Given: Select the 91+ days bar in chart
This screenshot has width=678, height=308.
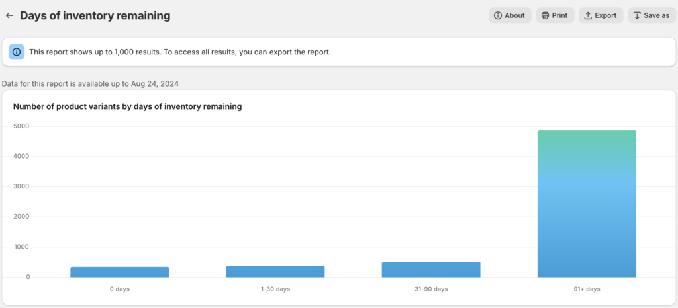Looking at the screenshot, I should [x=587, y=204].
